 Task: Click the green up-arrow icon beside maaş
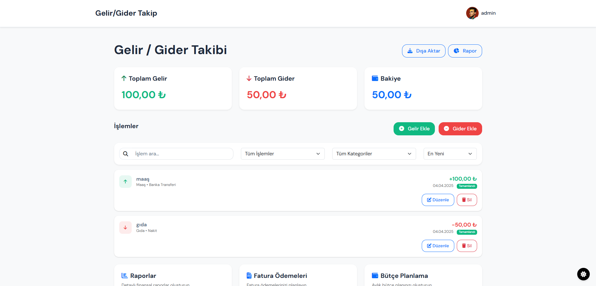click(125, 182)
